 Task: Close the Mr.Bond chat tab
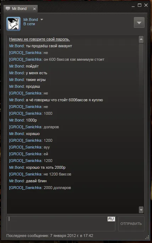pyautogui.click(x=34, y=9)
